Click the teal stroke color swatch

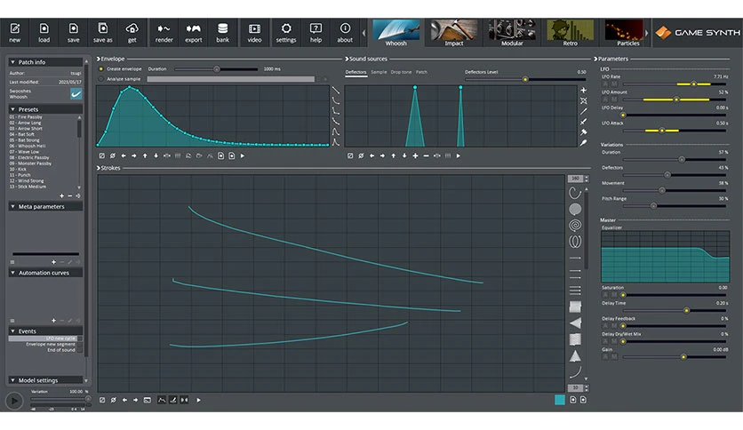[x=560, y=400]
